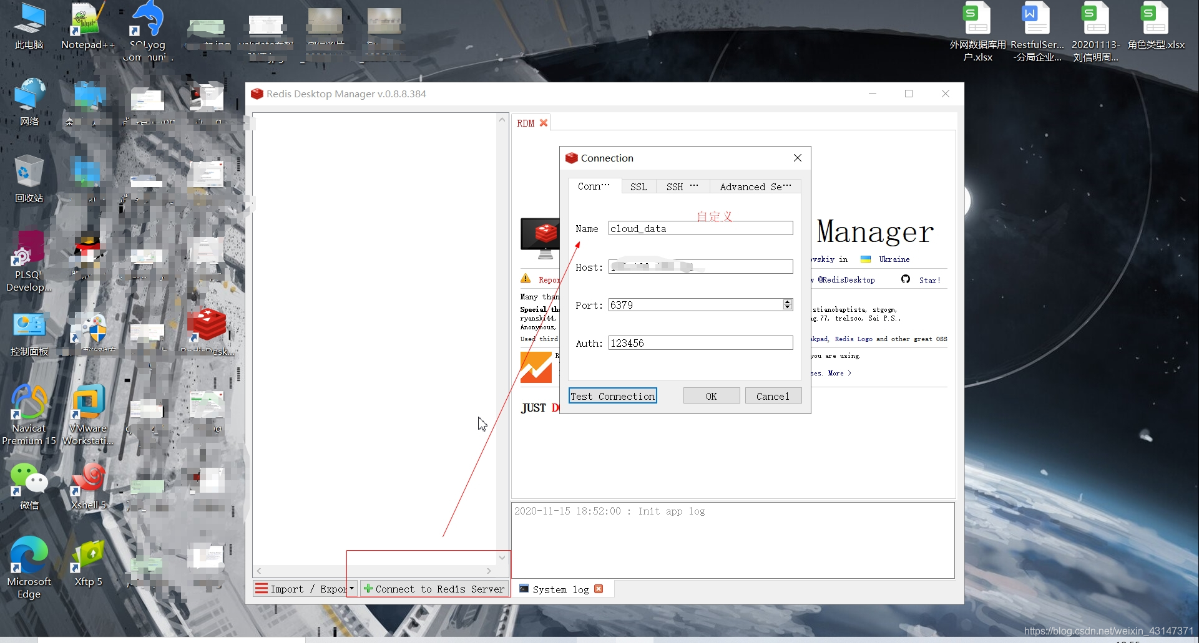1199x643 pixels.
Task: Open RestfulSer... Word document on desktop
Action: click(1037, 32)
